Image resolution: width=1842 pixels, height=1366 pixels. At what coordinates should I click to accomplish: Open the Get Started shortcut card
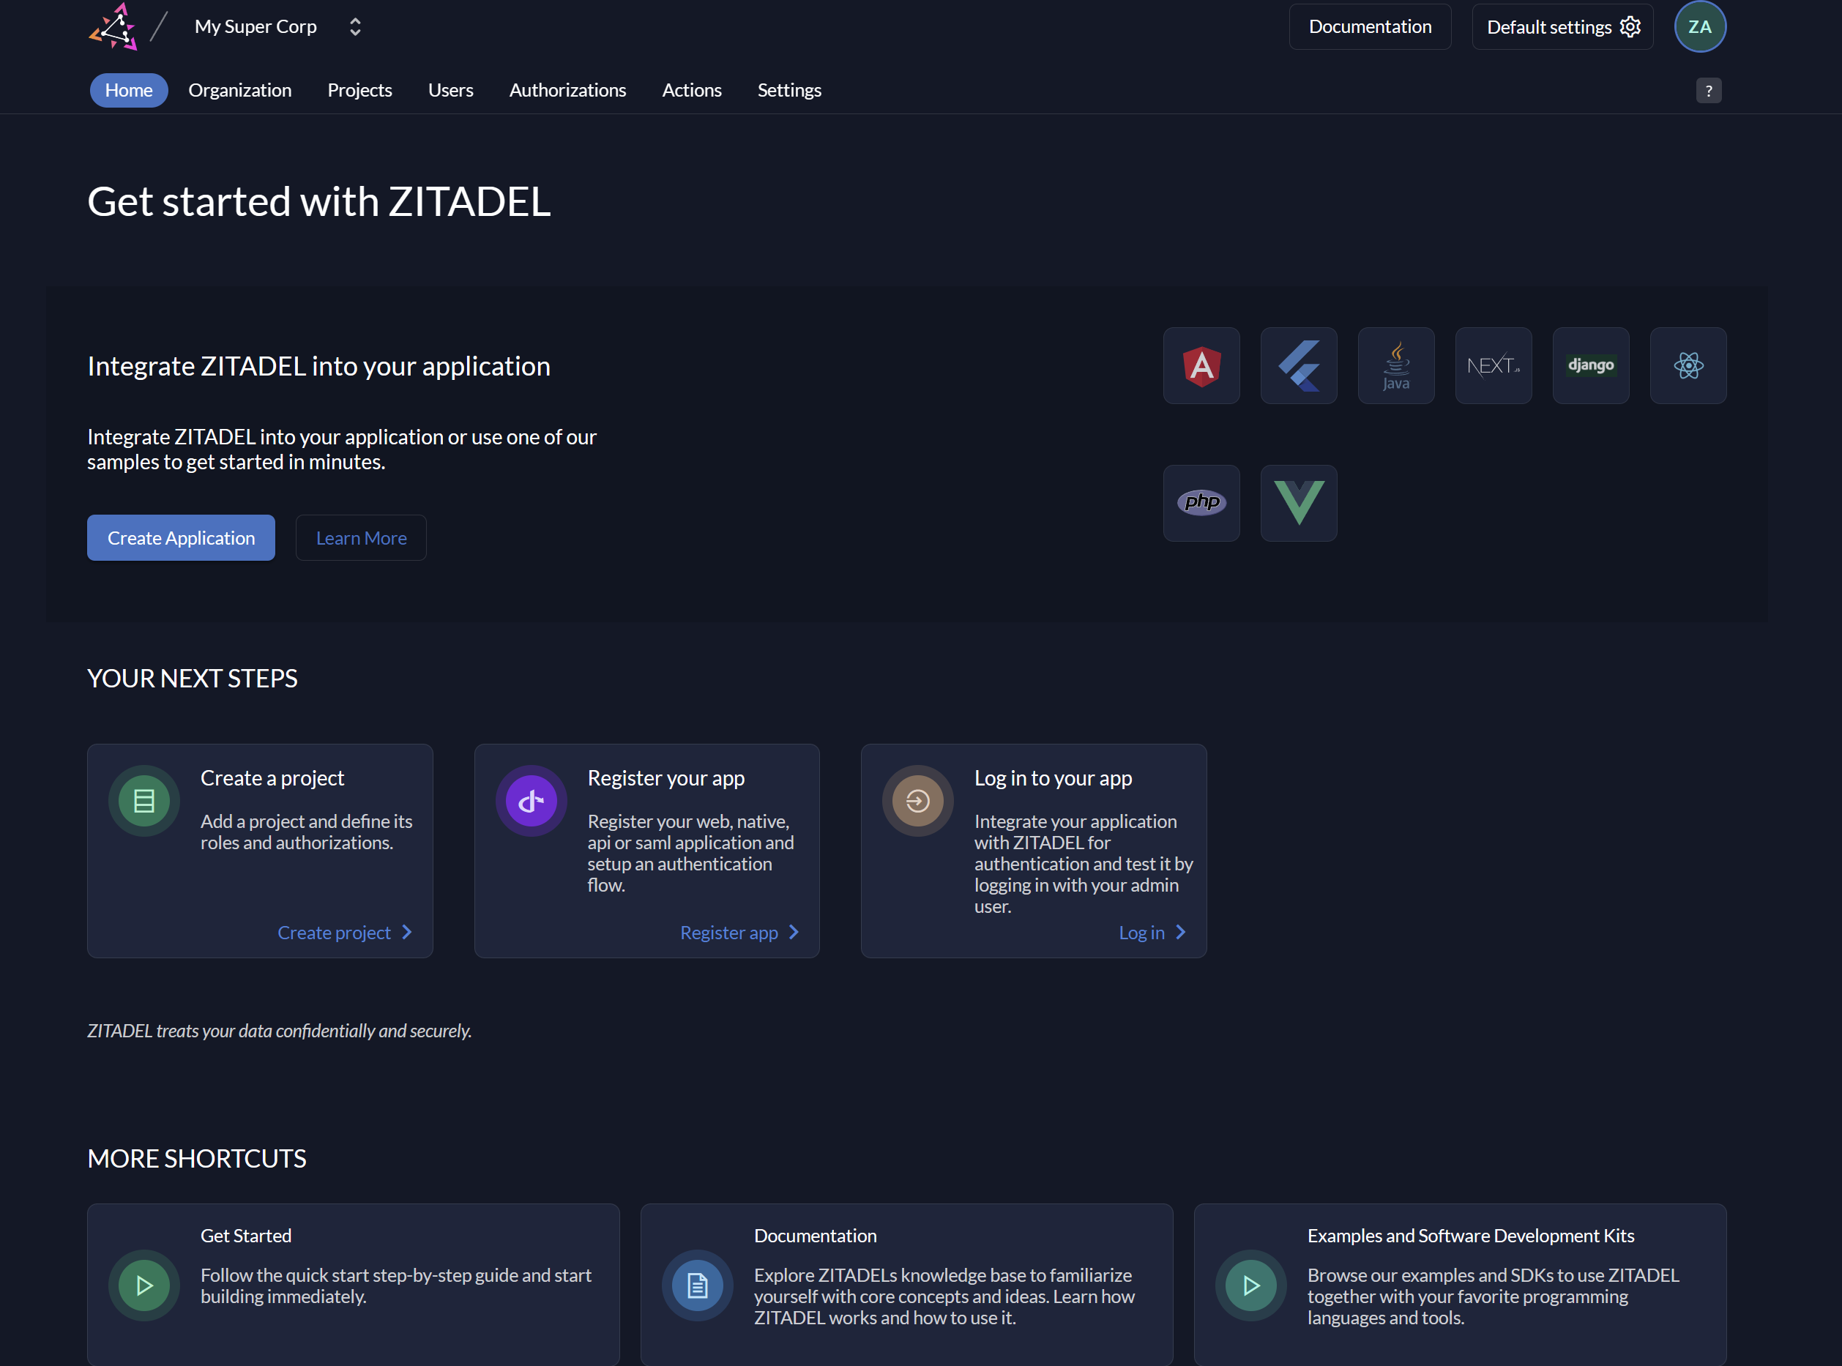pos(353,1284)
